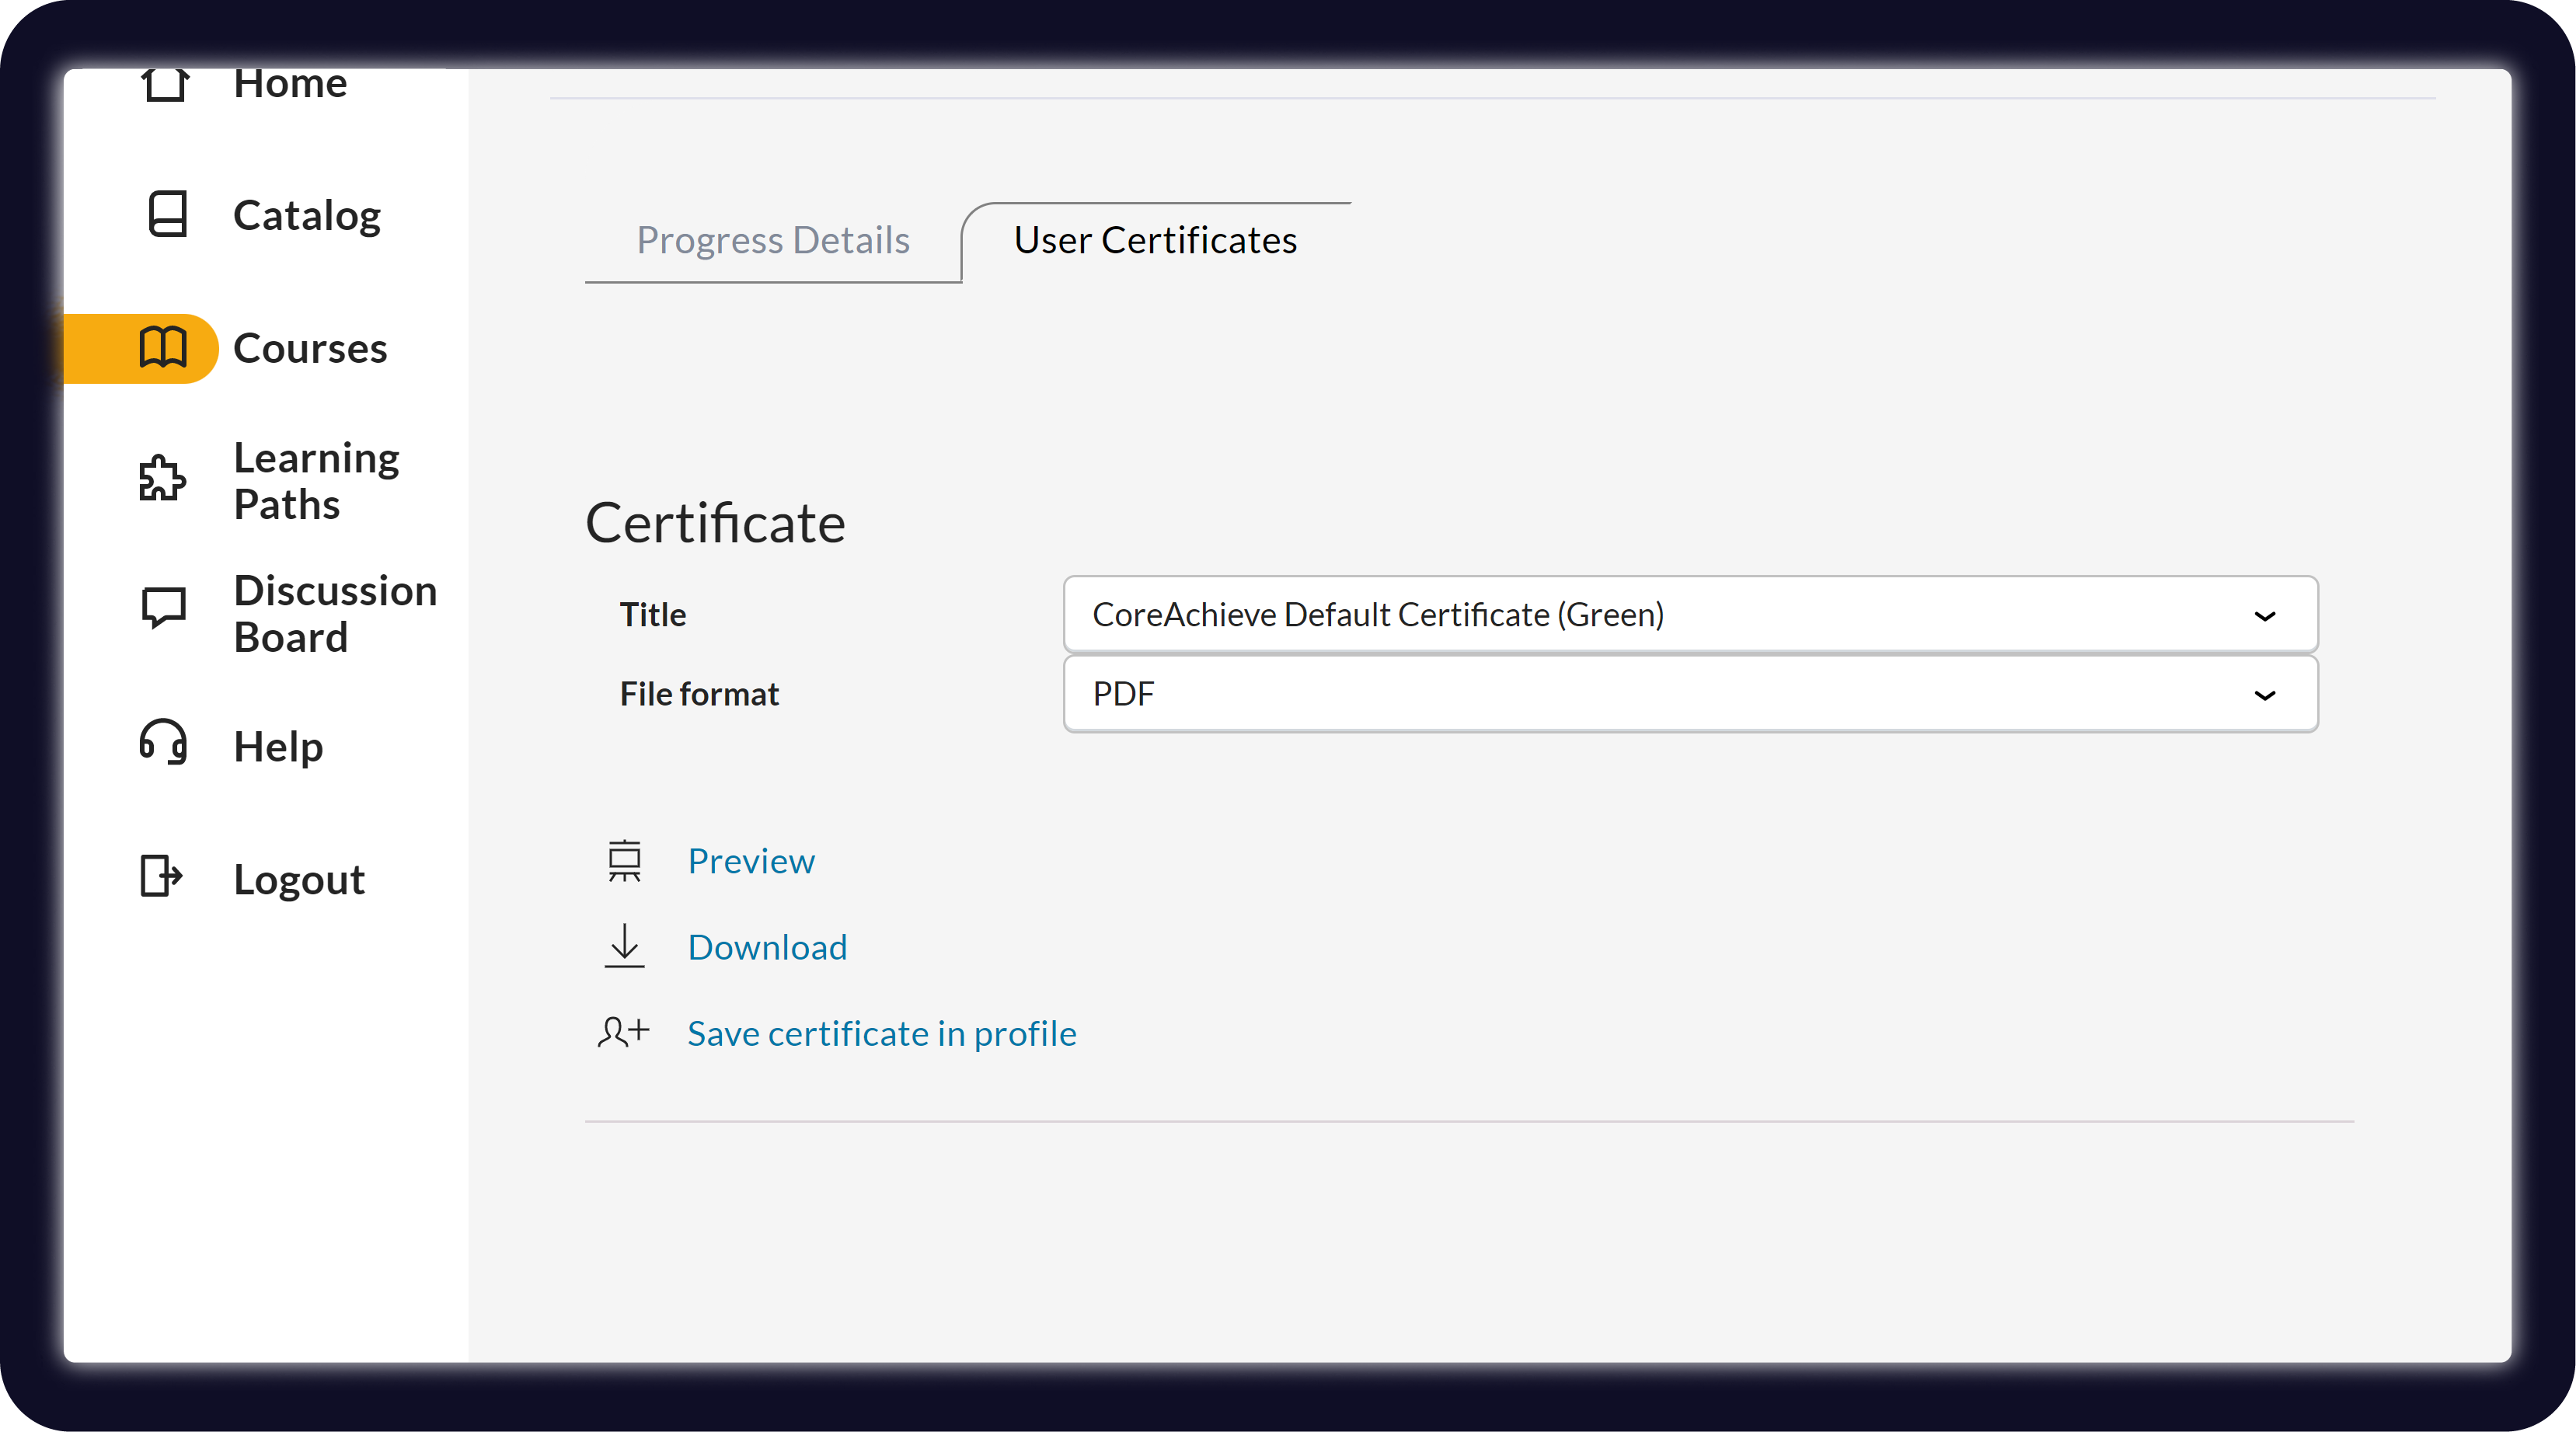Click the File format field label
The image size is (2576, 1432).
pos(699,694)
